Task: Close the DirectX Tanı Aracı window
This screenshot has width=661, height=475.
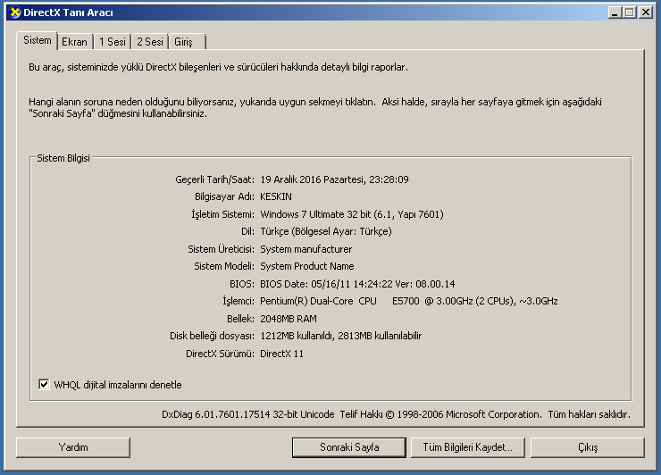Action: click(x=646, y=12)
